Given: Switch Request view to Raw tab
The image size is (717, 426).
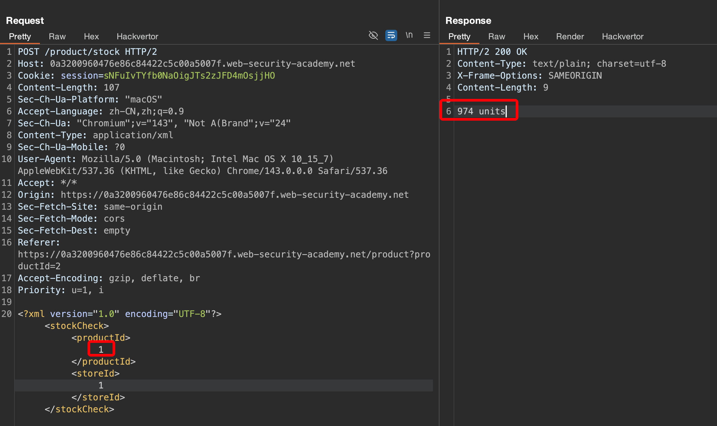Looking at the screenshot, I should (57, 36).
